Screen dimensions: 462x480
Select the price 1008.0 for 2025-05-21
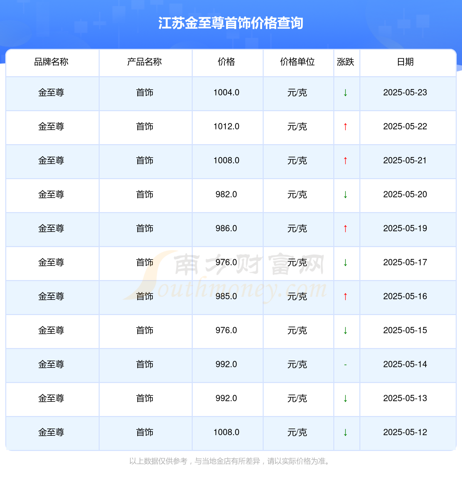click(x=226, y=161)
